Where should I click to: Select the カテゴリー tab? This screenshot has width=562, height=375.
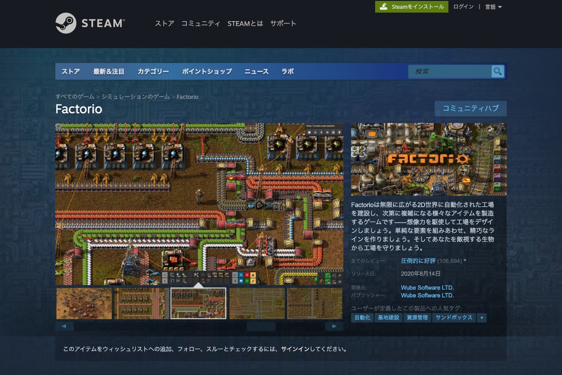pyautogui.click(x=153, y=72)
